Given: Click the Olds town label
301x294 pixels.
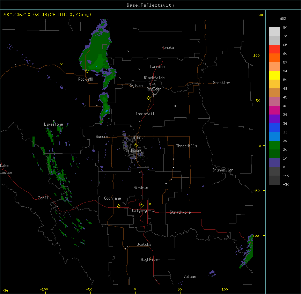Looking at the screenshot, I should [x=135, y=138].
